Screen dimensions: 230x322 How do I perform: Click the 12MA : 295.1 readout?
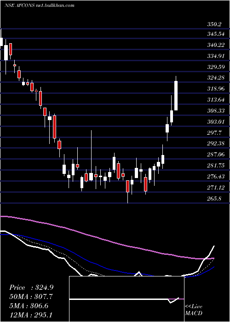(x=31, y=315)
